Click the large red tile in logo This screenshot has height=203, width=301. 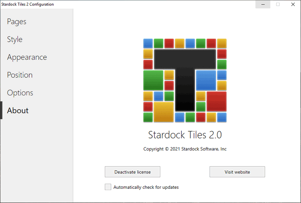[216, 101]
